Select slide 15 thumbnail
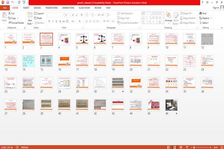The width and height of the screenshot is (224, 149). tap(46, 61)
